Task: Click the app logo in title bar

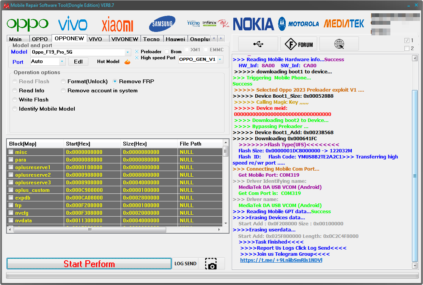Action: [x=6, y=5]
